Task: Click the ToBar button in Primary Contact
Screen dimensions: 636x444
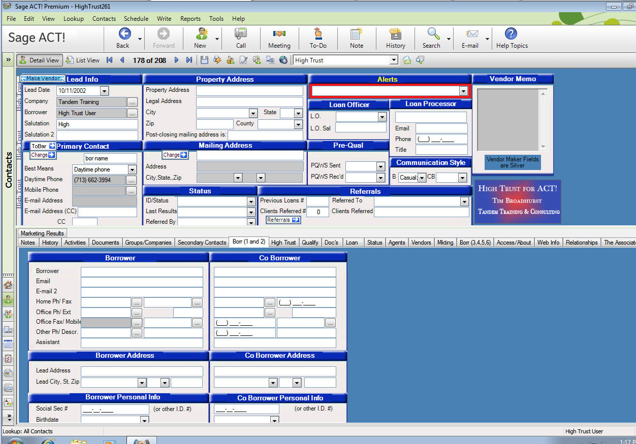Action: pyautogui.click(x=43, y=146)
